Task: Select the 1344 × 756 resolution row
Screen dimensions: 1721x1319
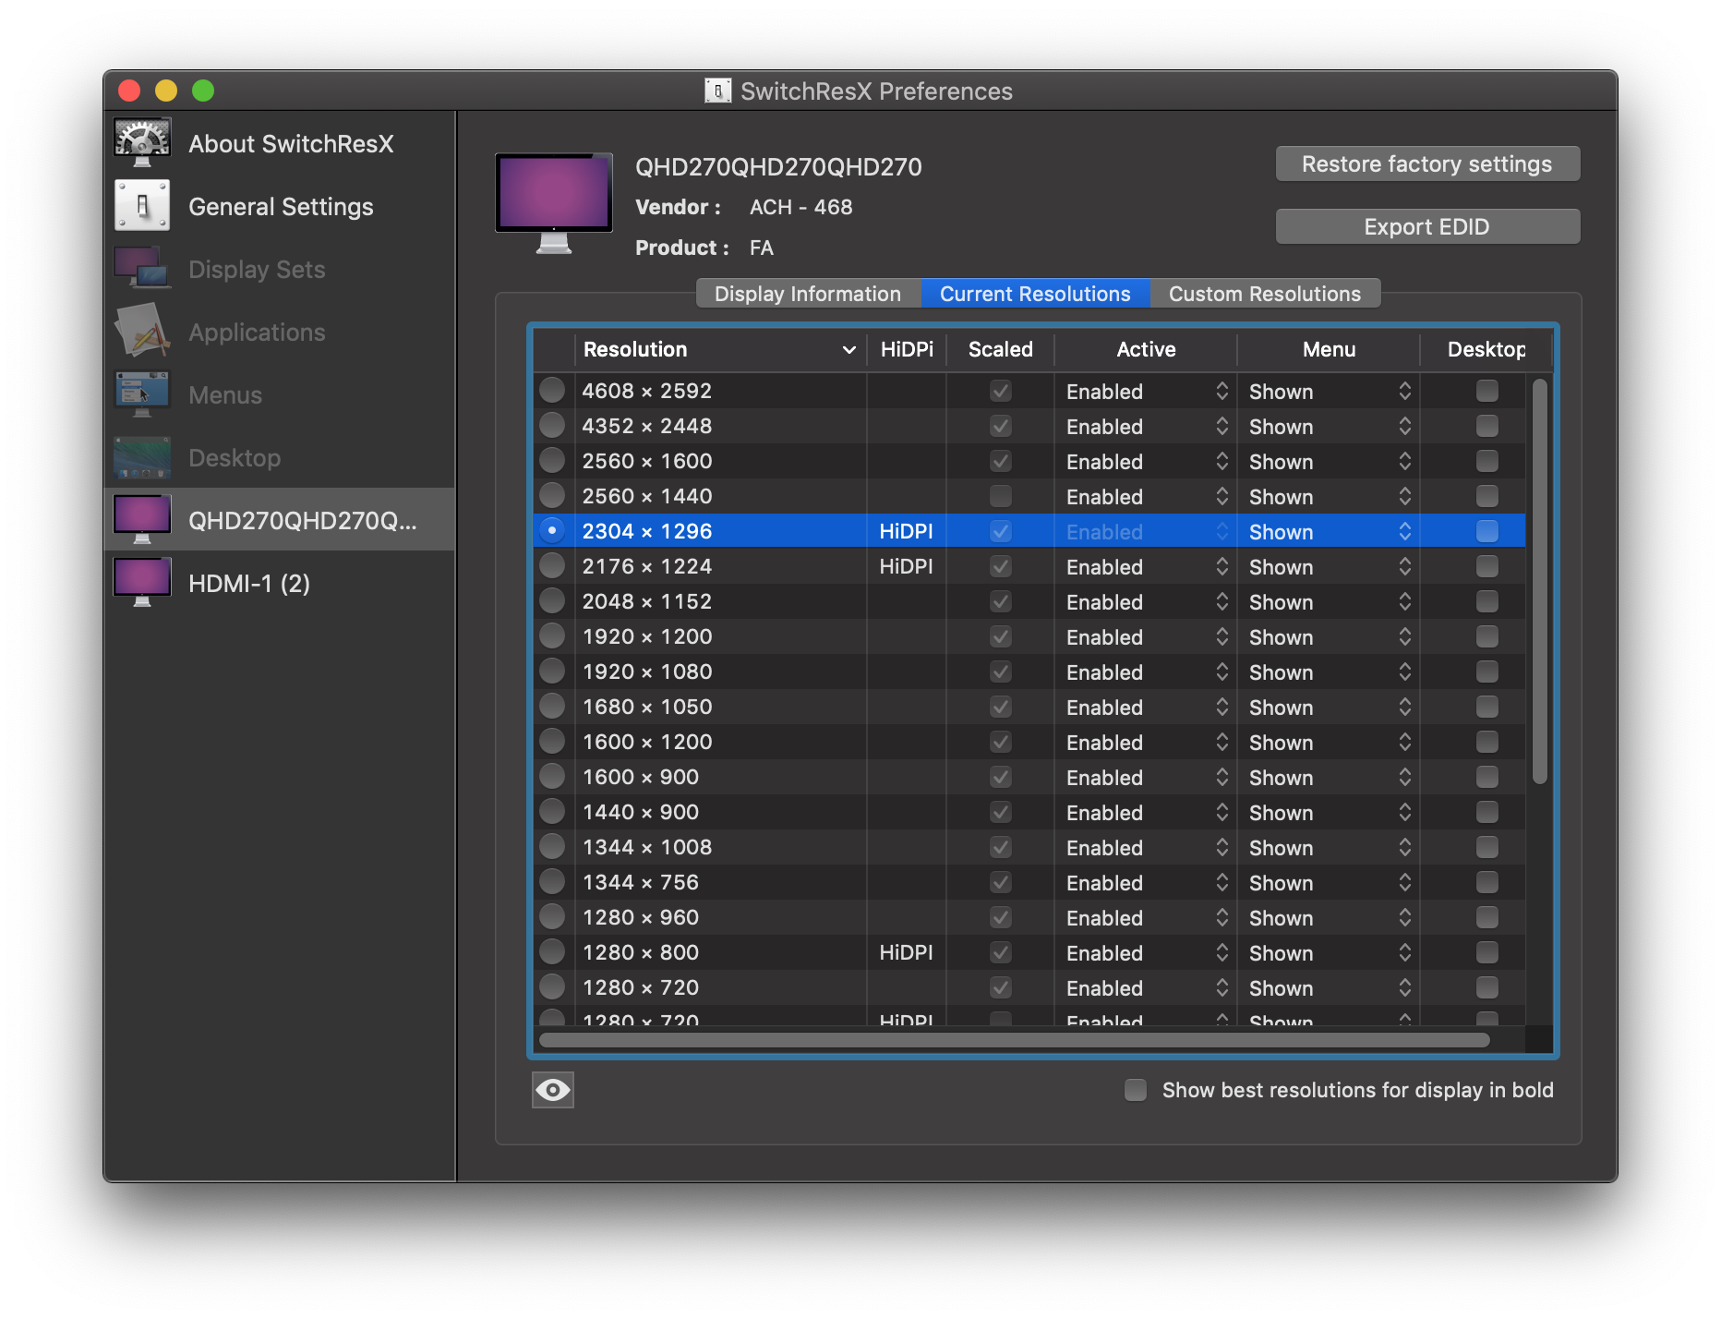Action: (x=1029, y=882)
